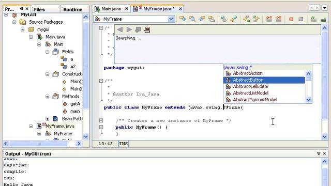The width and height of the screenshot is (331, 186).
Task: Select getA method in tree
Action: click(75, 104)
